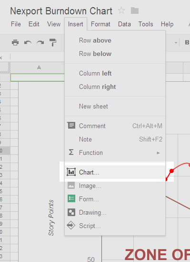This screenshot has width=190, height=262.
Task: Click the red data point on chart line
Action: [171, 171]
